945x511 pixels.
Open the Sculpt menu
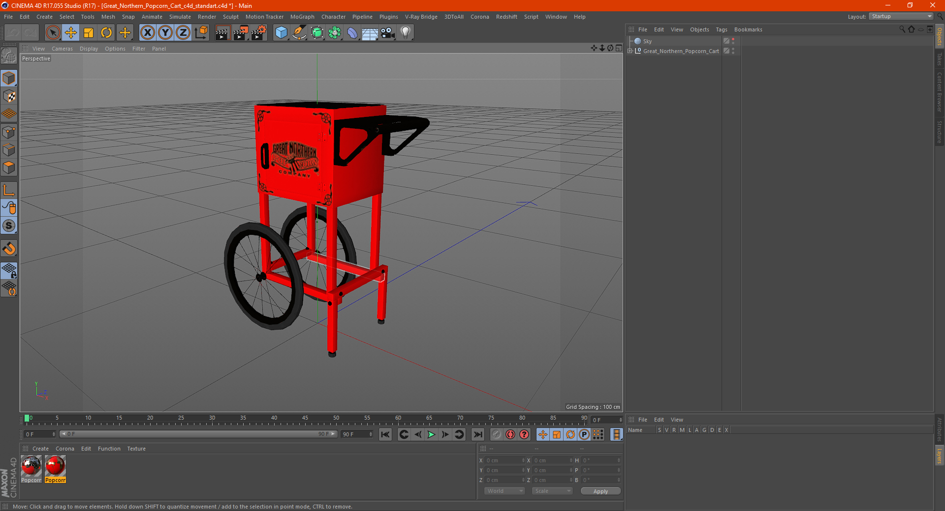click(x=230, y=17)
